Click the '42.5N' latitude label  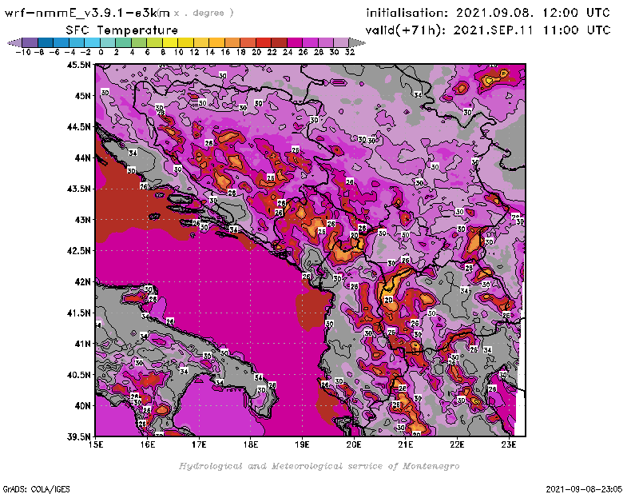[78, 251]
